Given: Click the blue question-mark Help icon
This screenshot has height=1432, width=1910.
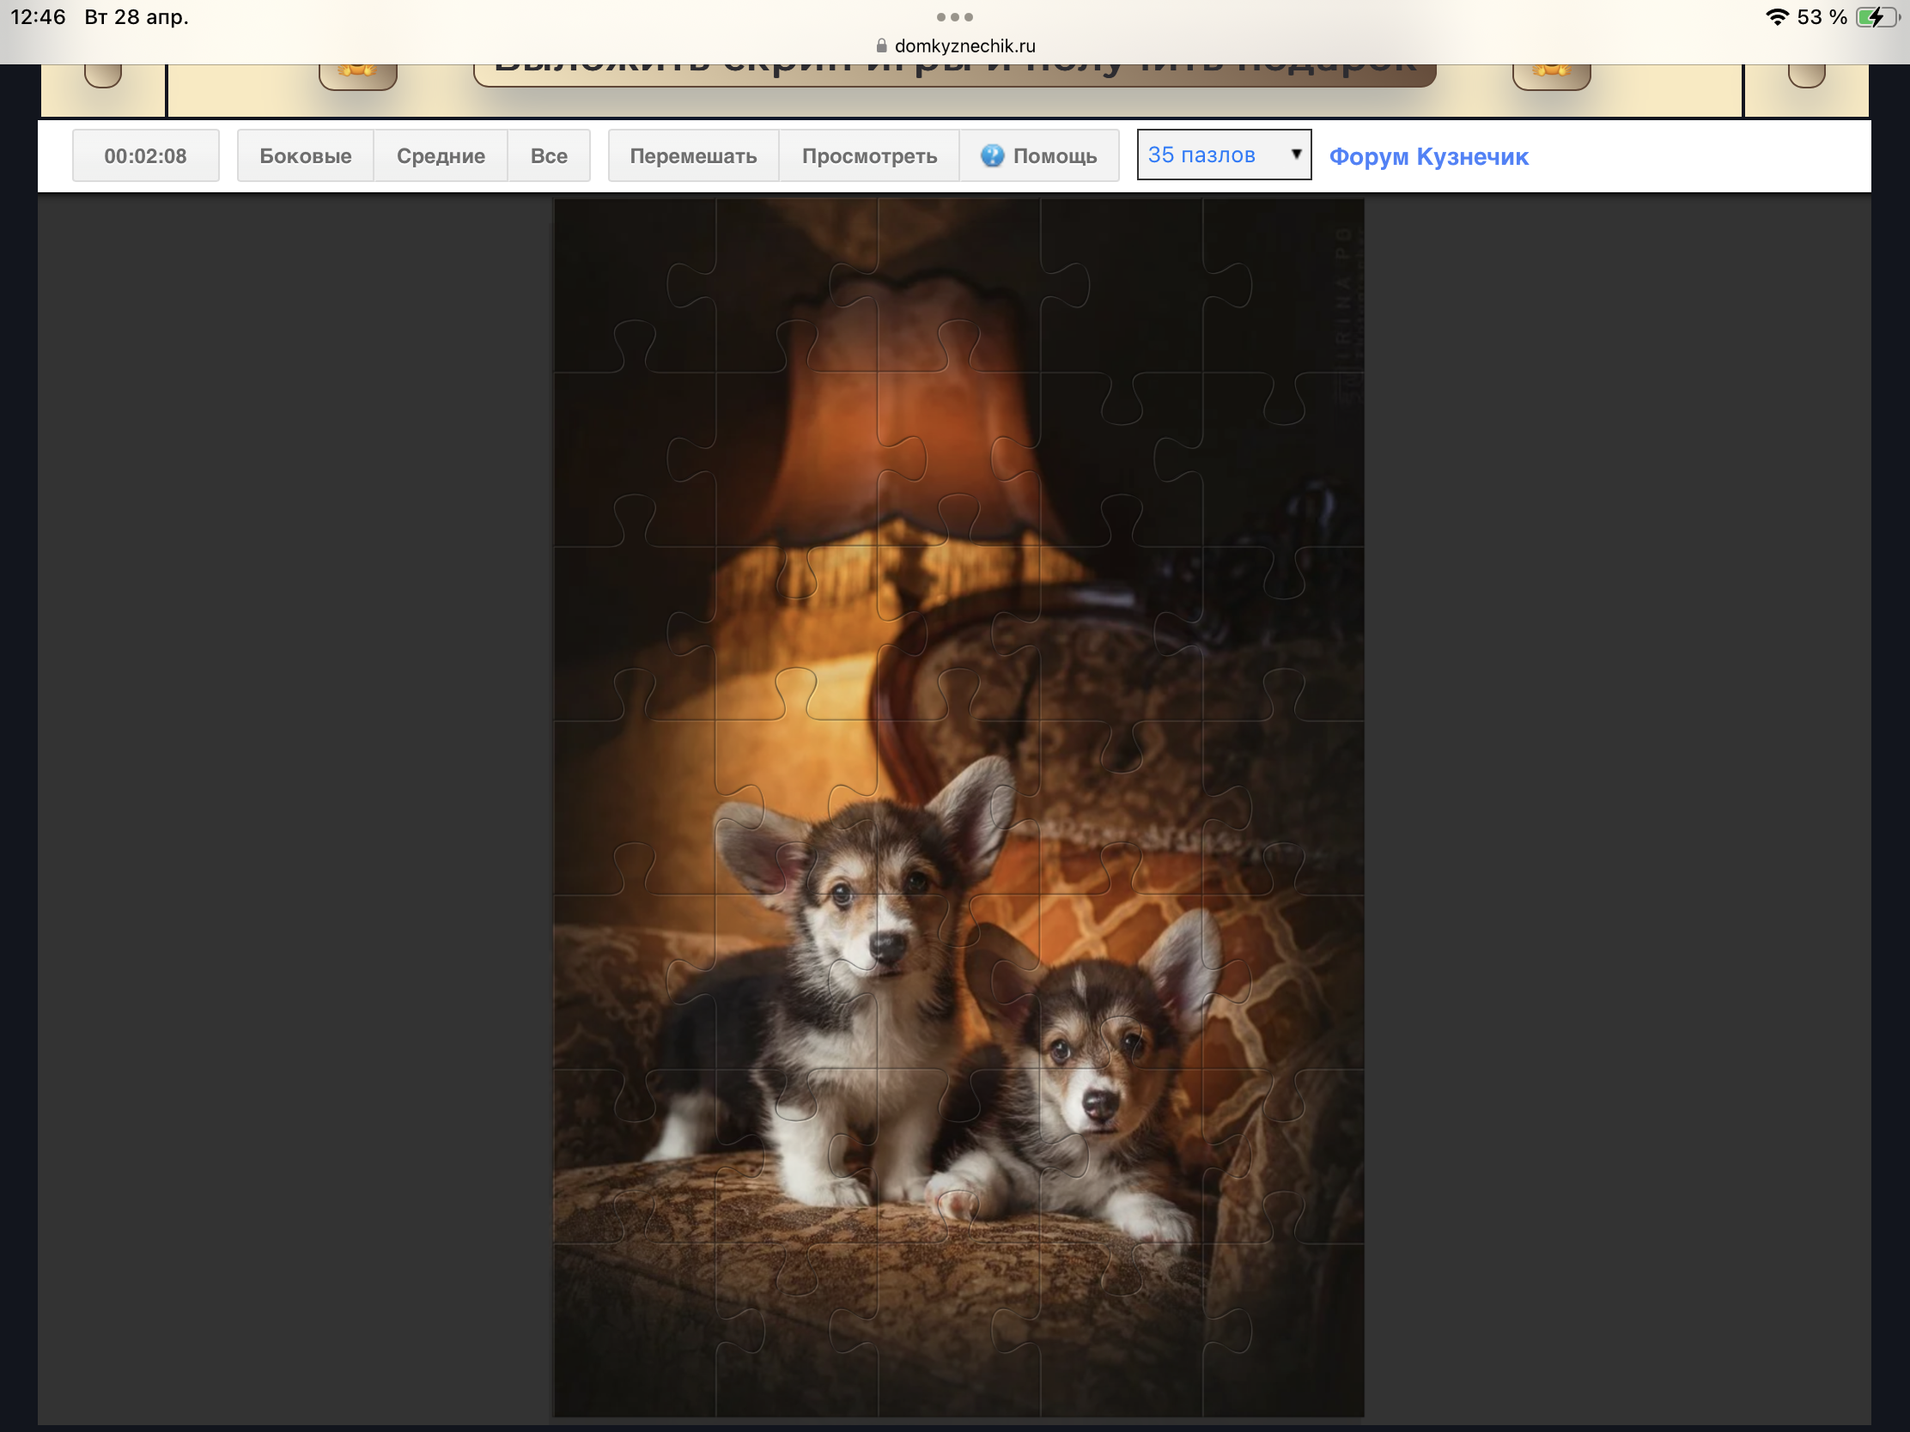Looking at the screenshot, I should [992, 155].
